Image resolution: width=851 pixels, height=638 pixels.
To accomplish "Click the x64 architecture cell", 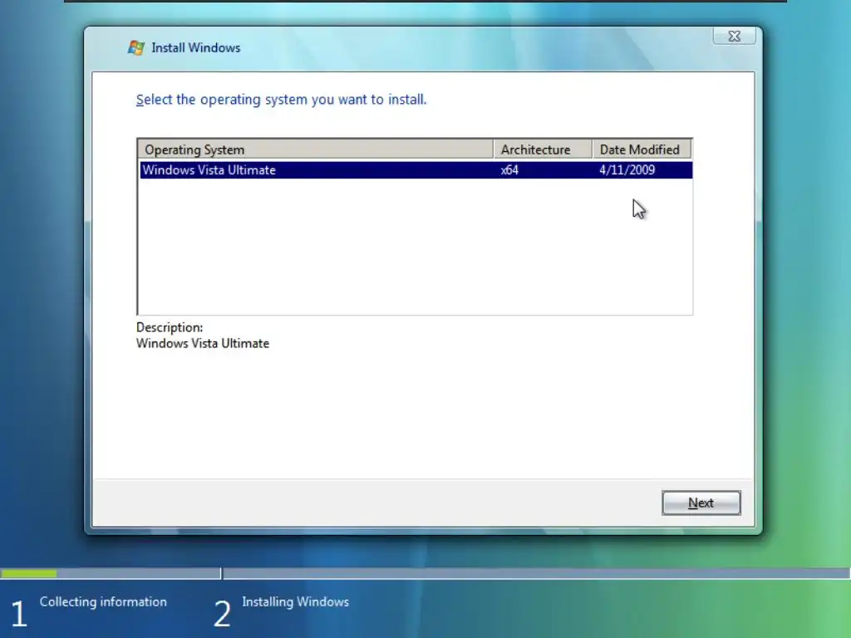I will (x=509, y=169).
